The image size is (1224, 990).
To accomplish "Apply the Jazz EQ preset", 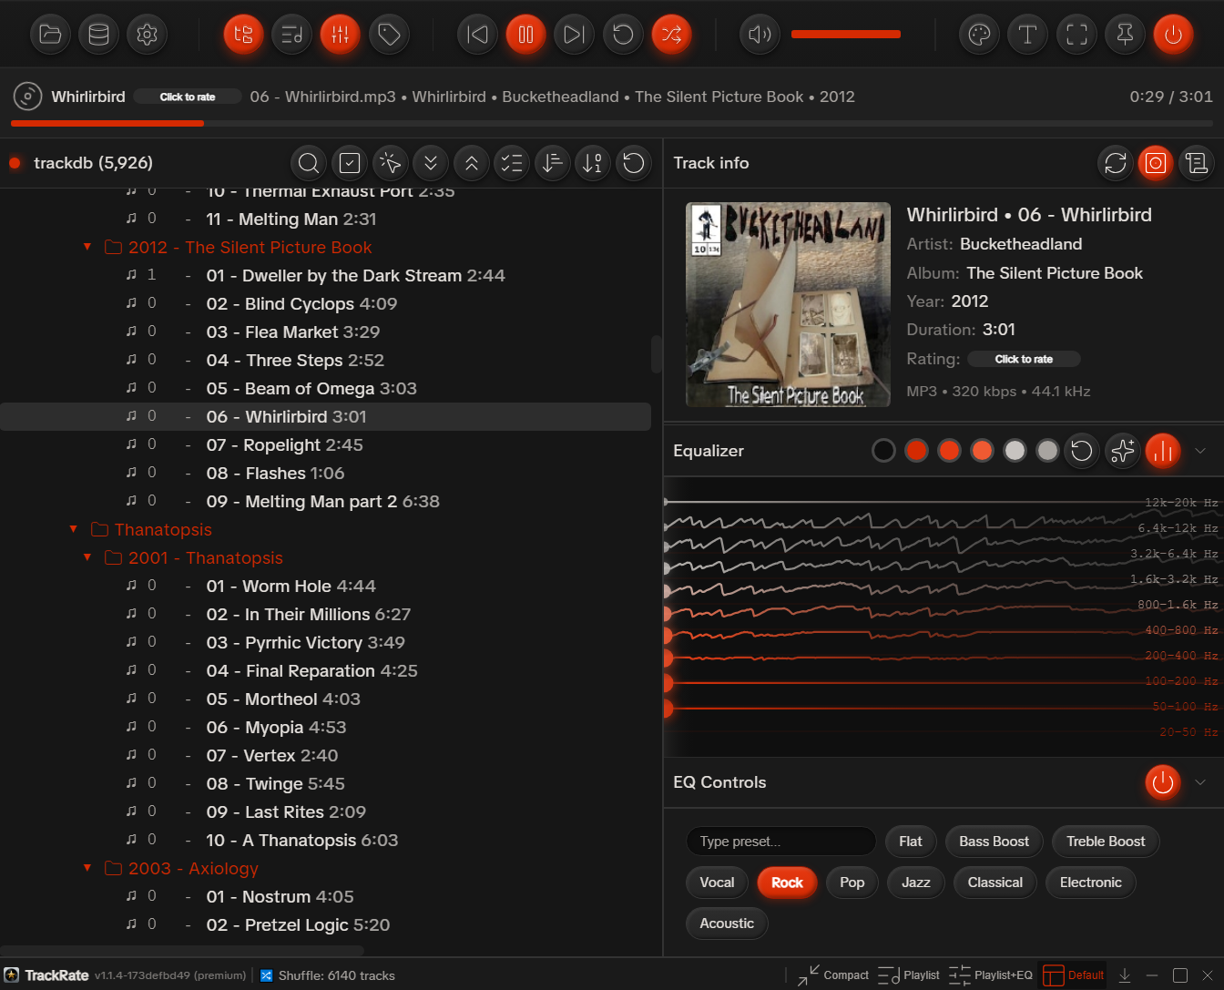I will (x=915, y=883).
